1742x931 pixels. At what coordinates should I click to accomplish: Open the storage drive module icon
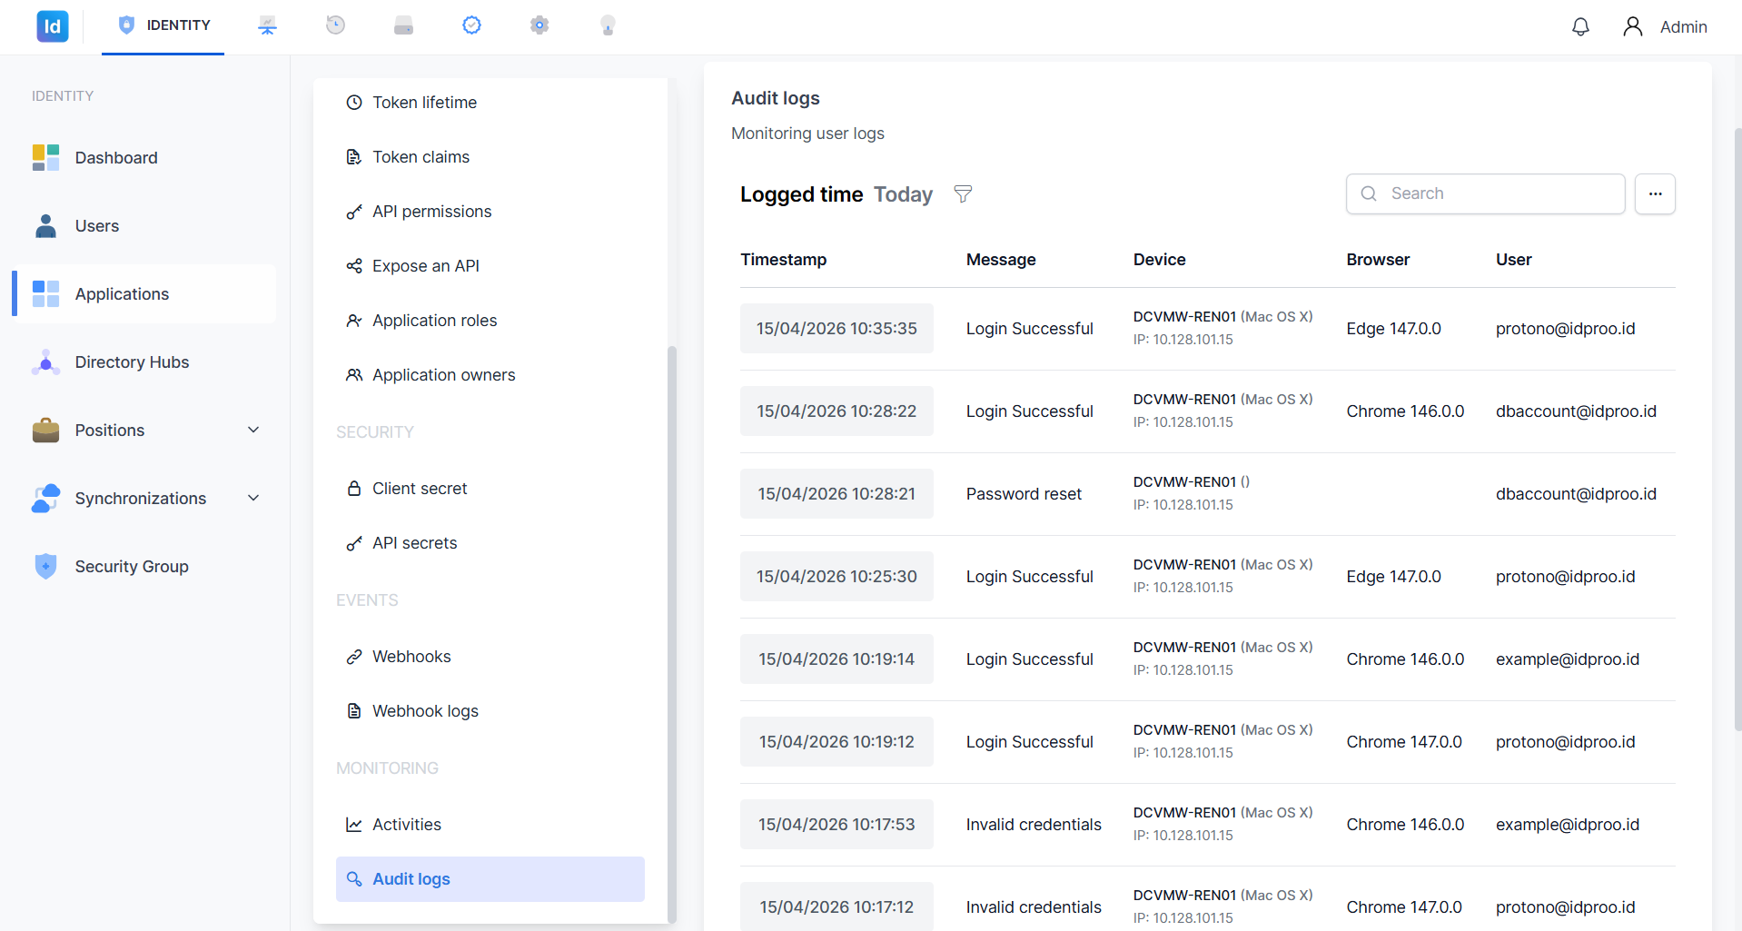[403, 25]
